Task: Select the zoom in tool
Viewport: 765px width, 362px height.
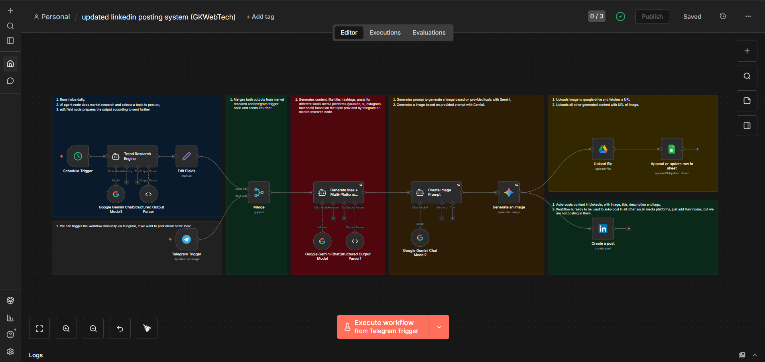Action: (66, 328)
